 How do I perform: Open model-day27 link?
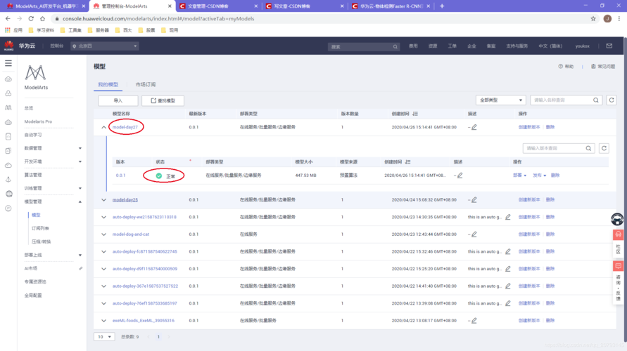coord(125,127)
